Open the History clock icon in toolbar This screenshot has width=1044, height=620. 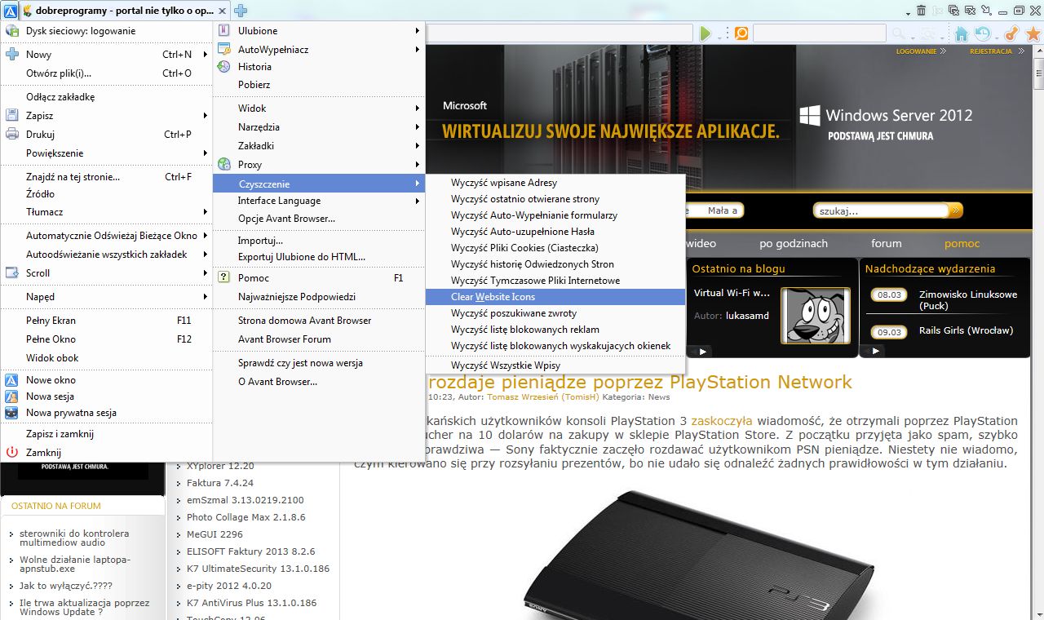pyautogui.click(x=982, y=33)
